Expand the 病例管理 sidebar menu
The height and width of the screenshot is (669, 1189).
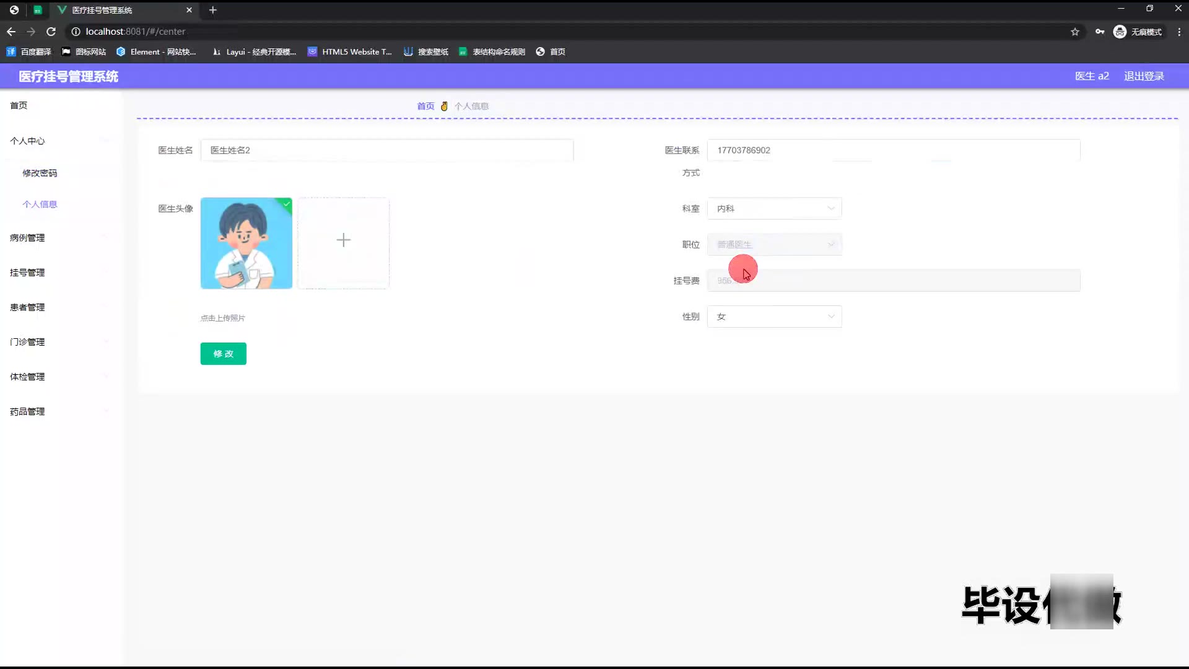click(x=27, y=238)
